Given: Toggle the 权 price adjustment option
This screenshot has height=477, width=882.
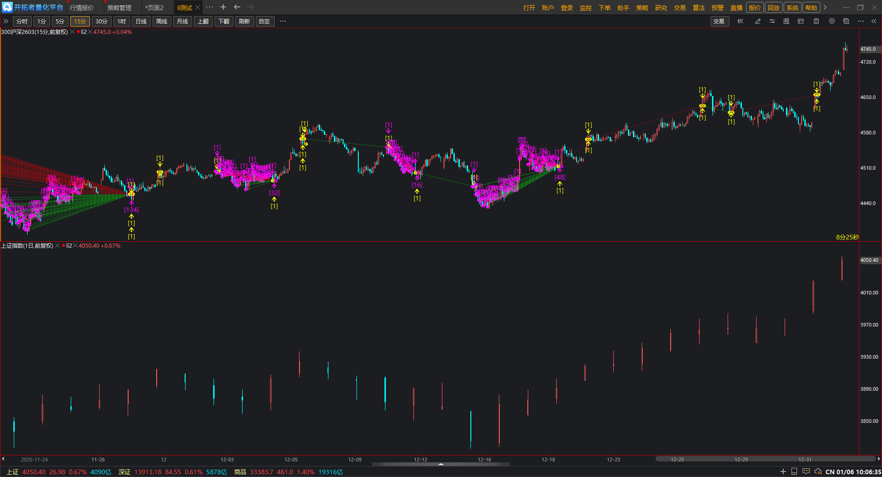Looking at the screenshot, I should (741, 22).
